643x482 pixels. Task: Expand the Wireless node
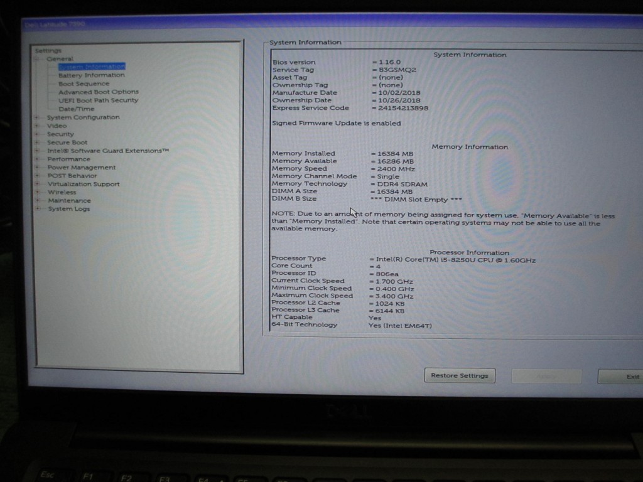[x=37, y=192]
